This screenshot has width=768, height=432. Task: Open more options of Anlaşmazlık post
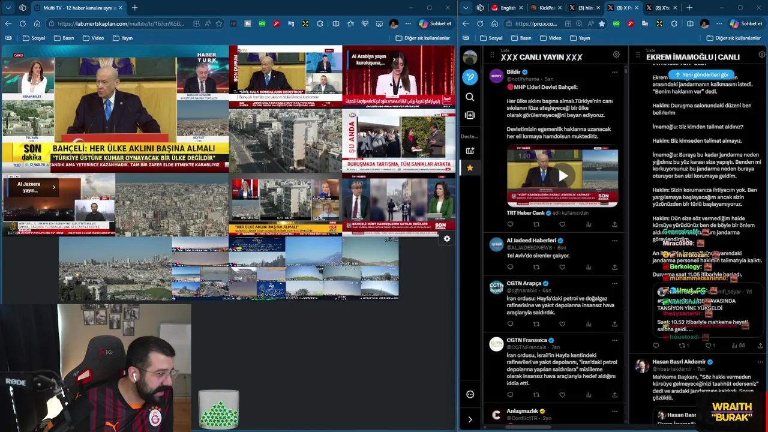[614, 412]
